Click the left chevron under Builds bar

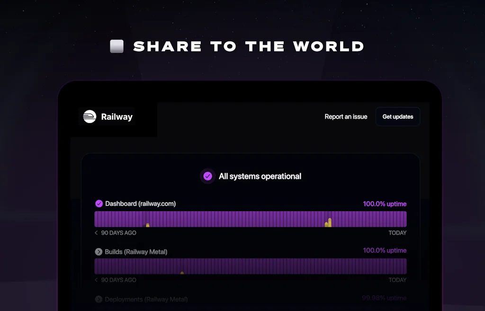coord(97,280)
